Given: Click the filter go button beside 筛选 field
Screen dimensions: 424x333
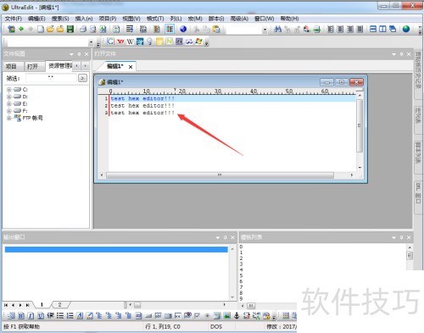Looking at the screenshot, I should (x=82, y=78).
